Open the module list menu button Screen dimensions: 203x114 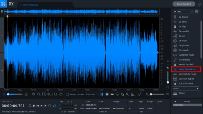(x=197, y=12)
